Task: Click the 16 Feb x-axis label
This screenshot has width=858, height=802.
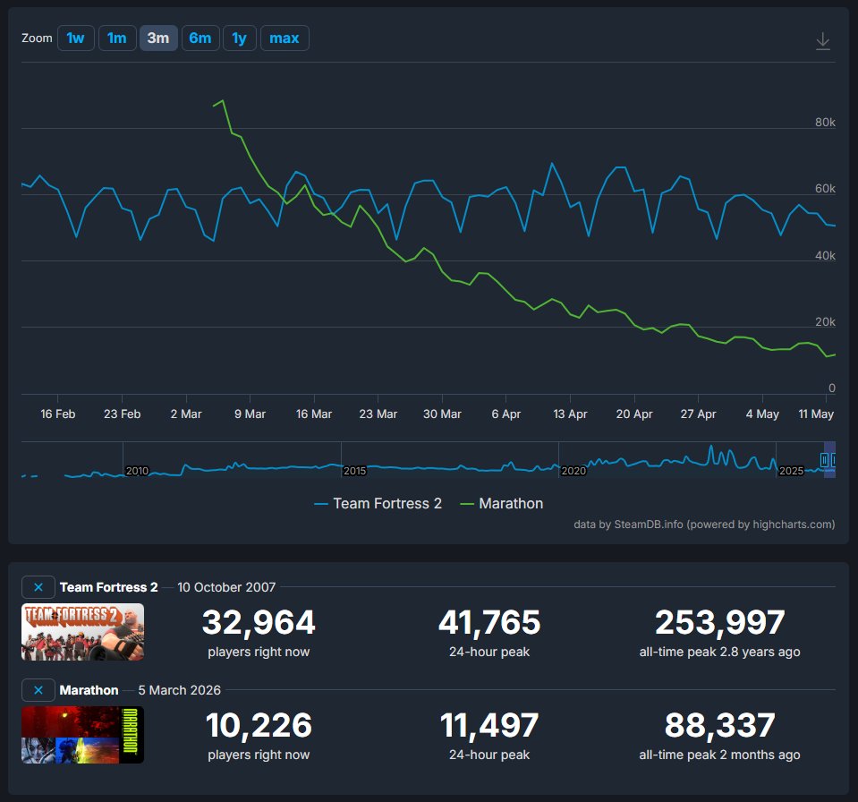Action: coord(58,414)
